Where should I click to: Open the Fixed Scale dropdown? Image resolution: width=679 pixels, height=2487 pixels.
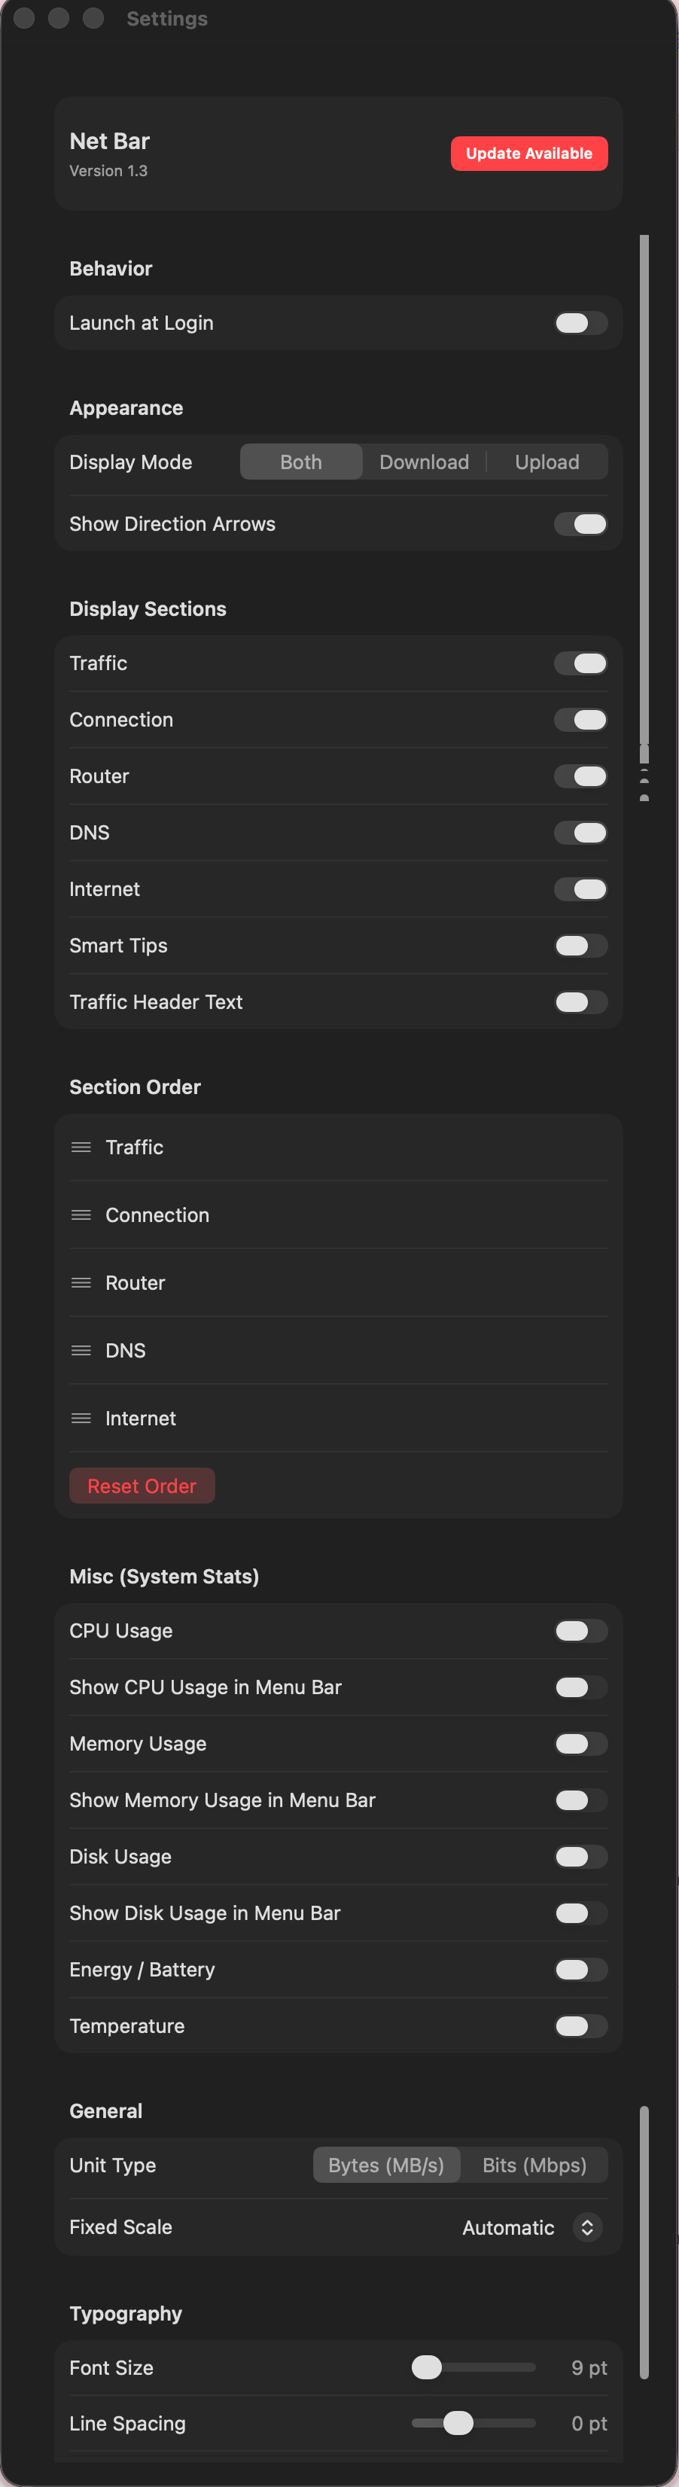point(587,2226)
